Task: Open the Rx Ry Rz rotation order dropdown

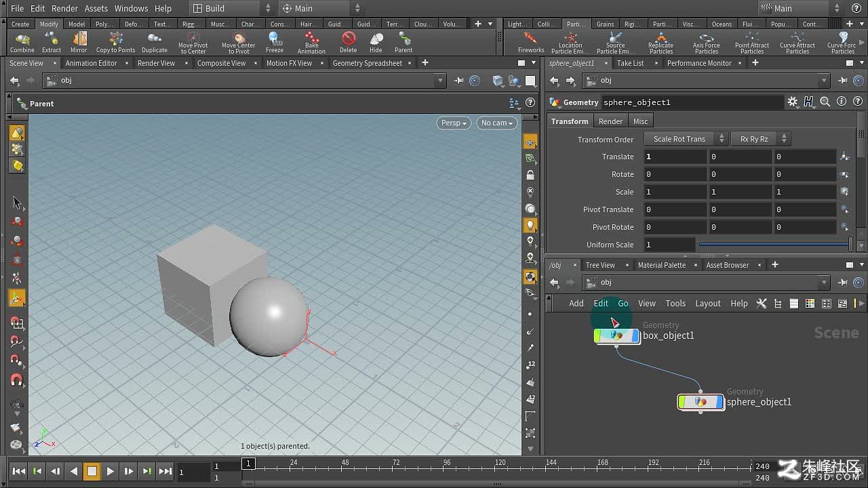Action: click(760, 139)
